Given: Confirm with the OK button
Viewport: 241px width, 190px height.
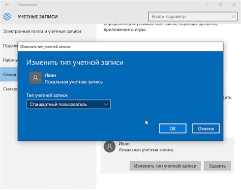Looking at the screenshot, I should click(x=173, y=129).
